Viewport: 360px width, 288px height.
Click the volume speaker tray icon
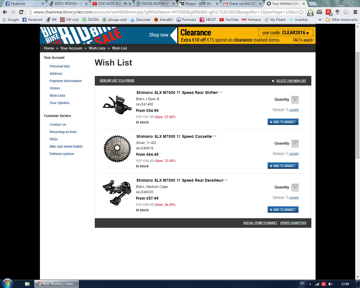tap(330, 284)
